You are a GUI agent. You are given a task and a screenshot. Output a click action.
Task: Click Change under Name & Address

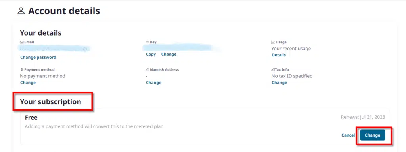click(x=153, y=83)
